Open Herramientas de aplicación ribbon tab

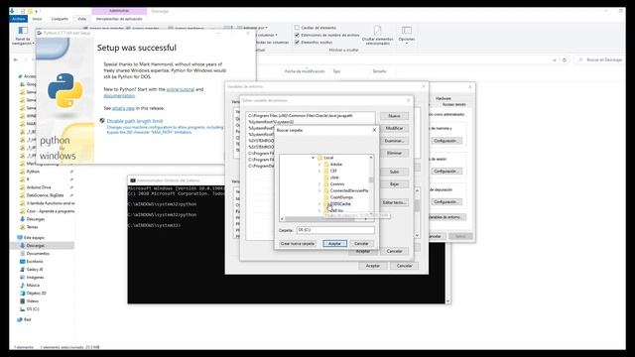point(119,19)
